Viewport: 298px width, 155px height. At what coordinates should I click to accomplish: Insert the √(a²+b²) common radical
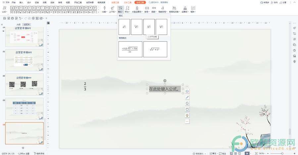point(155,49)
